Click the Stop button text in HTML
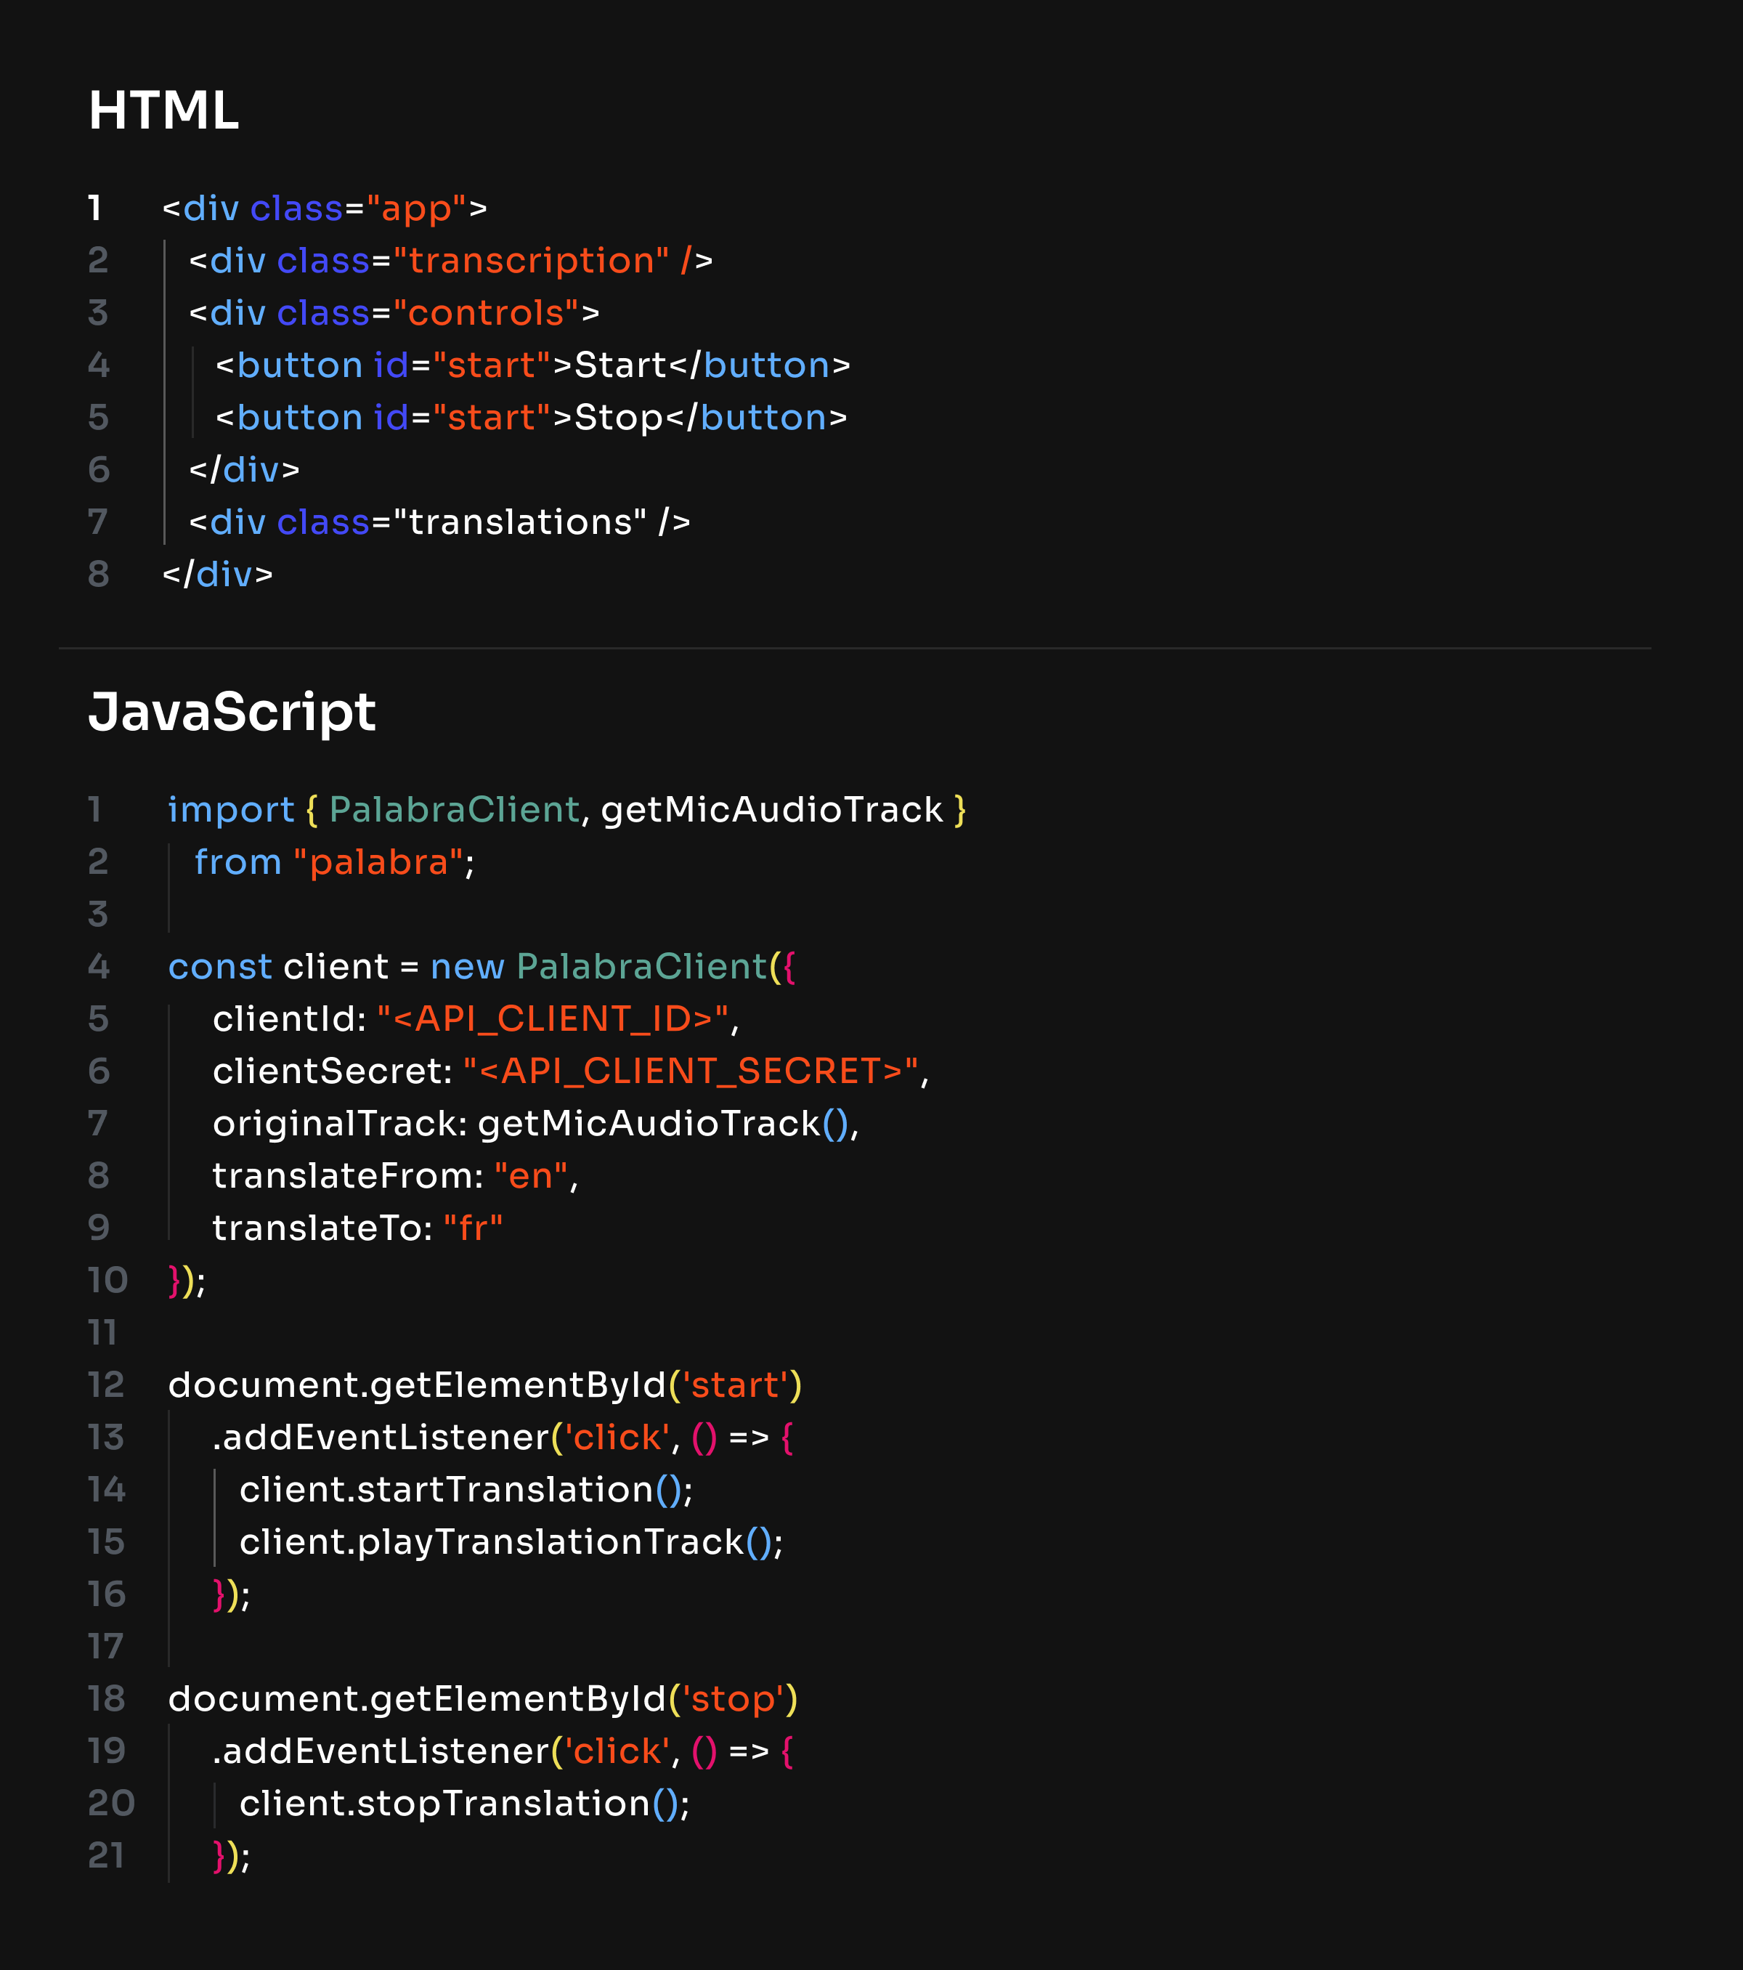 click(x=617, y=418)
